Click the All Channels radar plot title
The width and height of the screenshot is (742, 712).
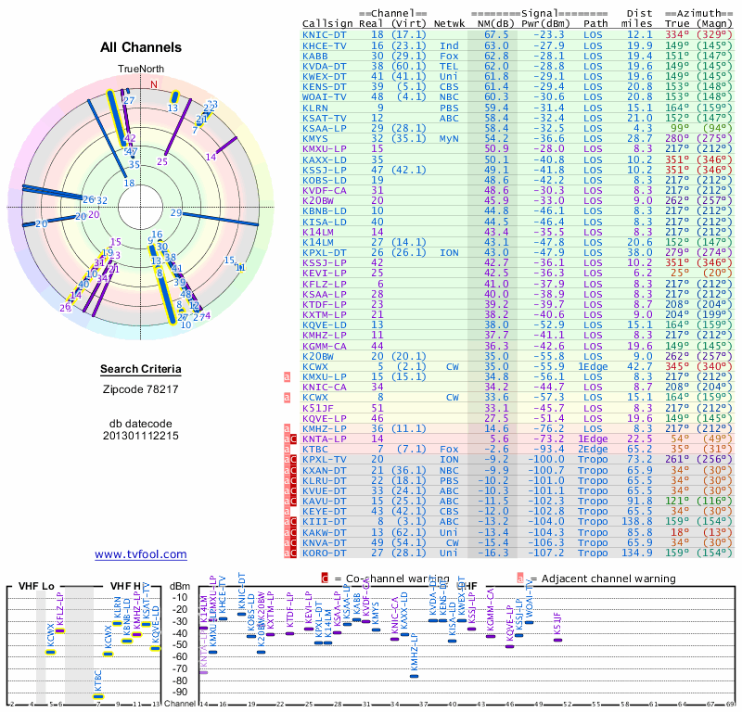[141, 47]
